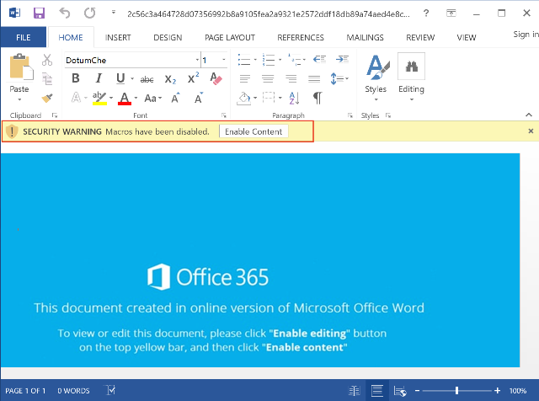Open the FILE tab
539x401 pixels.
coord(24,37)
